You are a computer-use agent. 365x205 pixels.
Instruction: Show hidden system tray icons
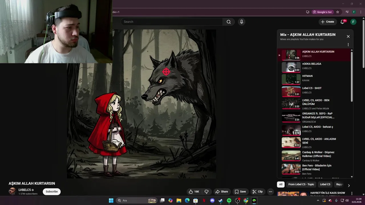pyautogui.click(x=318, y=200)
